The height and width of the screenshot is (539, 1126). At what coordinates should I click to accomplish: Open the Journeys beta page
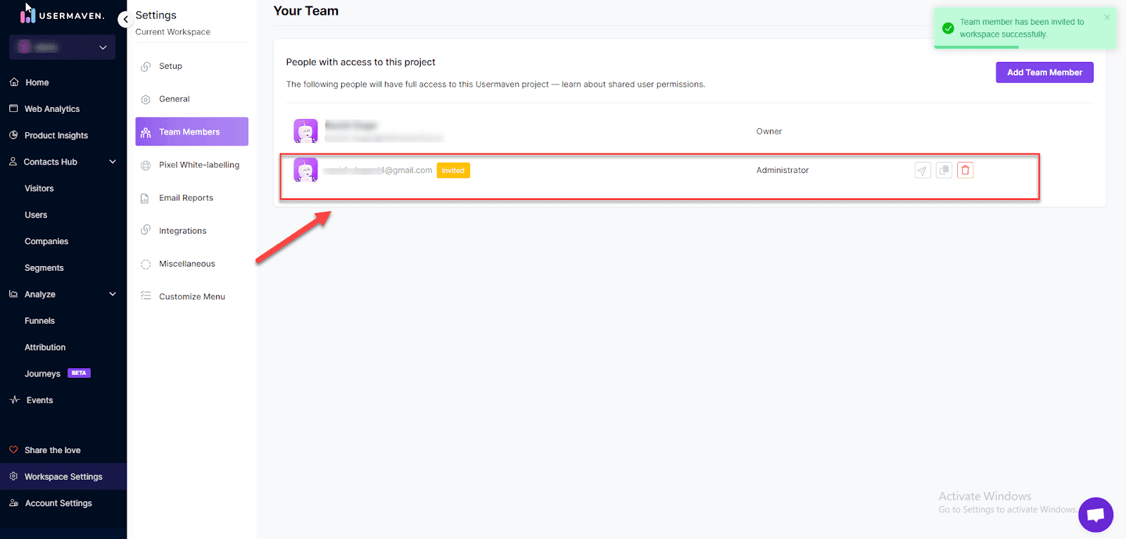[x=43, y=374]
